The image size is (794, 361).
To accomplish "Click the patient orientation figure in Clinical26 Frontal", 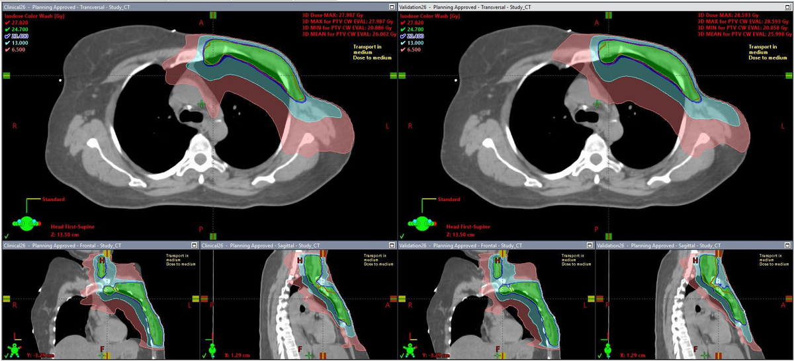I will tap(14, 348).
